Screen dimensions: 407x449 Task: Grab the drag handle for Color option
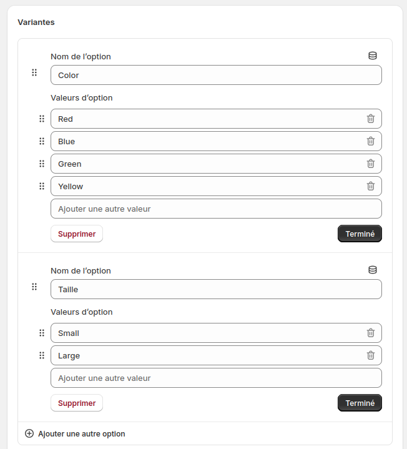pos(34,72)
